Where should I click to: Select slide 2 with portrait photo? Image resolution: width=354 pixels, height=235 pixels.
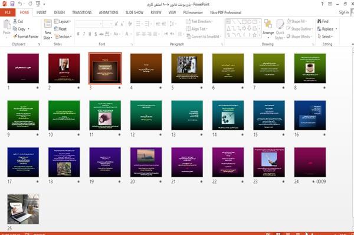click(x=64, y=68)
